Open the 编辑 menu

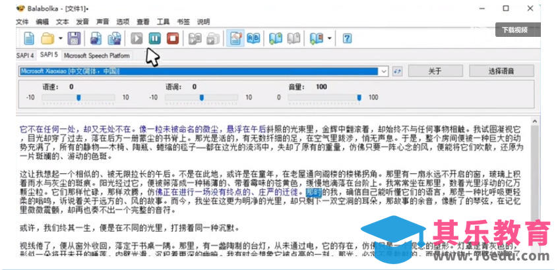[42, 22]
